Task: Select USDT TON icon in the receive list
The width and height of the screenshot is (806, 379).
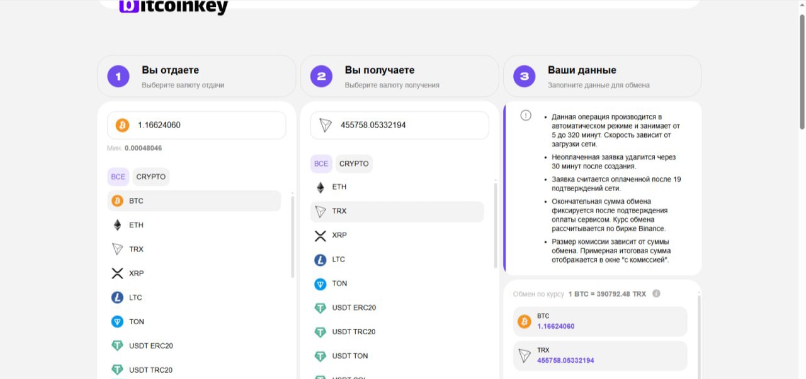Action: click(x=320, y=356)
